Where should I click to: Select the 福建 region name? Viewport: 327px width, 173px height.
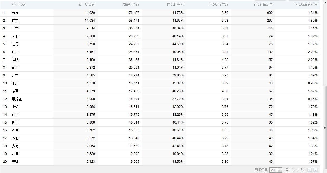tap(15, 60)
